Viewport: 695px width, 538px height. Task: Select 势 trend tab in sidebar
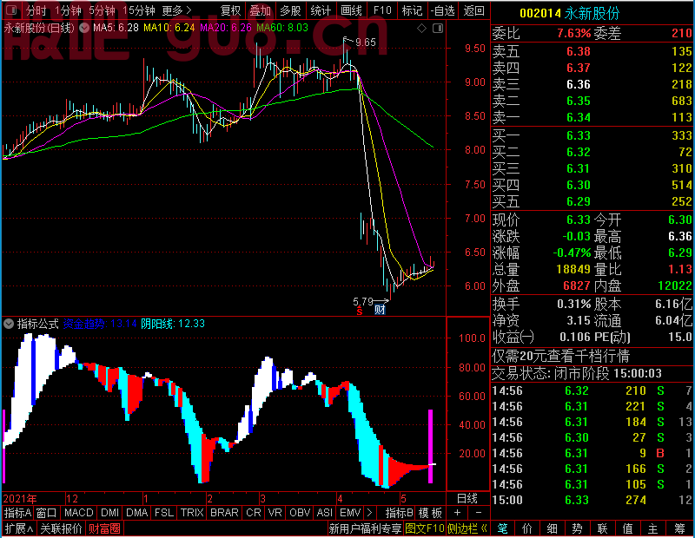point(577,528)
